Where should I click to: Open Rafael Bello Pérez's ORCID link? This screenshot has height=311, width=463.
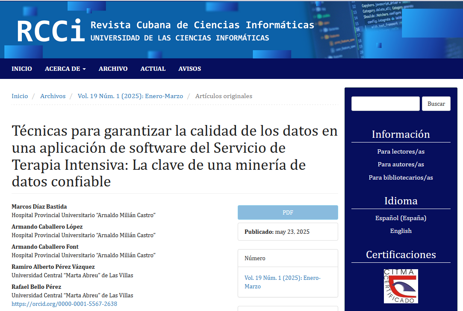tap(64, 304)
